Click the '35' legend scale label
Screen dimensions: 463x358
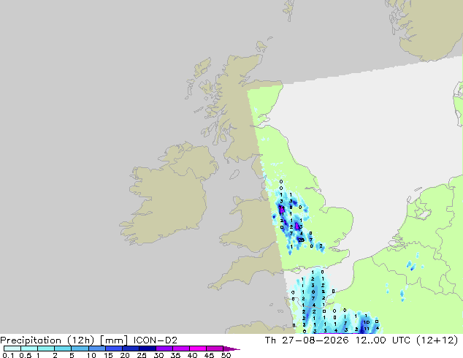(175, 355)
